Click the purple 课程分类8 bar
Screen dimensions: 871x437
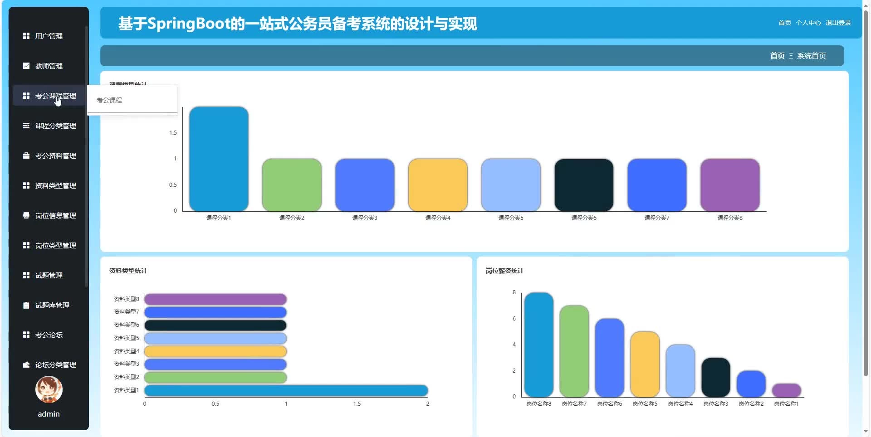[x=730, y=185]
